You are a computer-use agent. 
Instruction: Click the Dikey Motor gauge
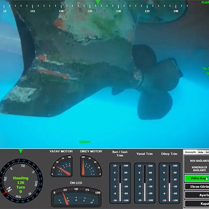[x=91, y=166]
